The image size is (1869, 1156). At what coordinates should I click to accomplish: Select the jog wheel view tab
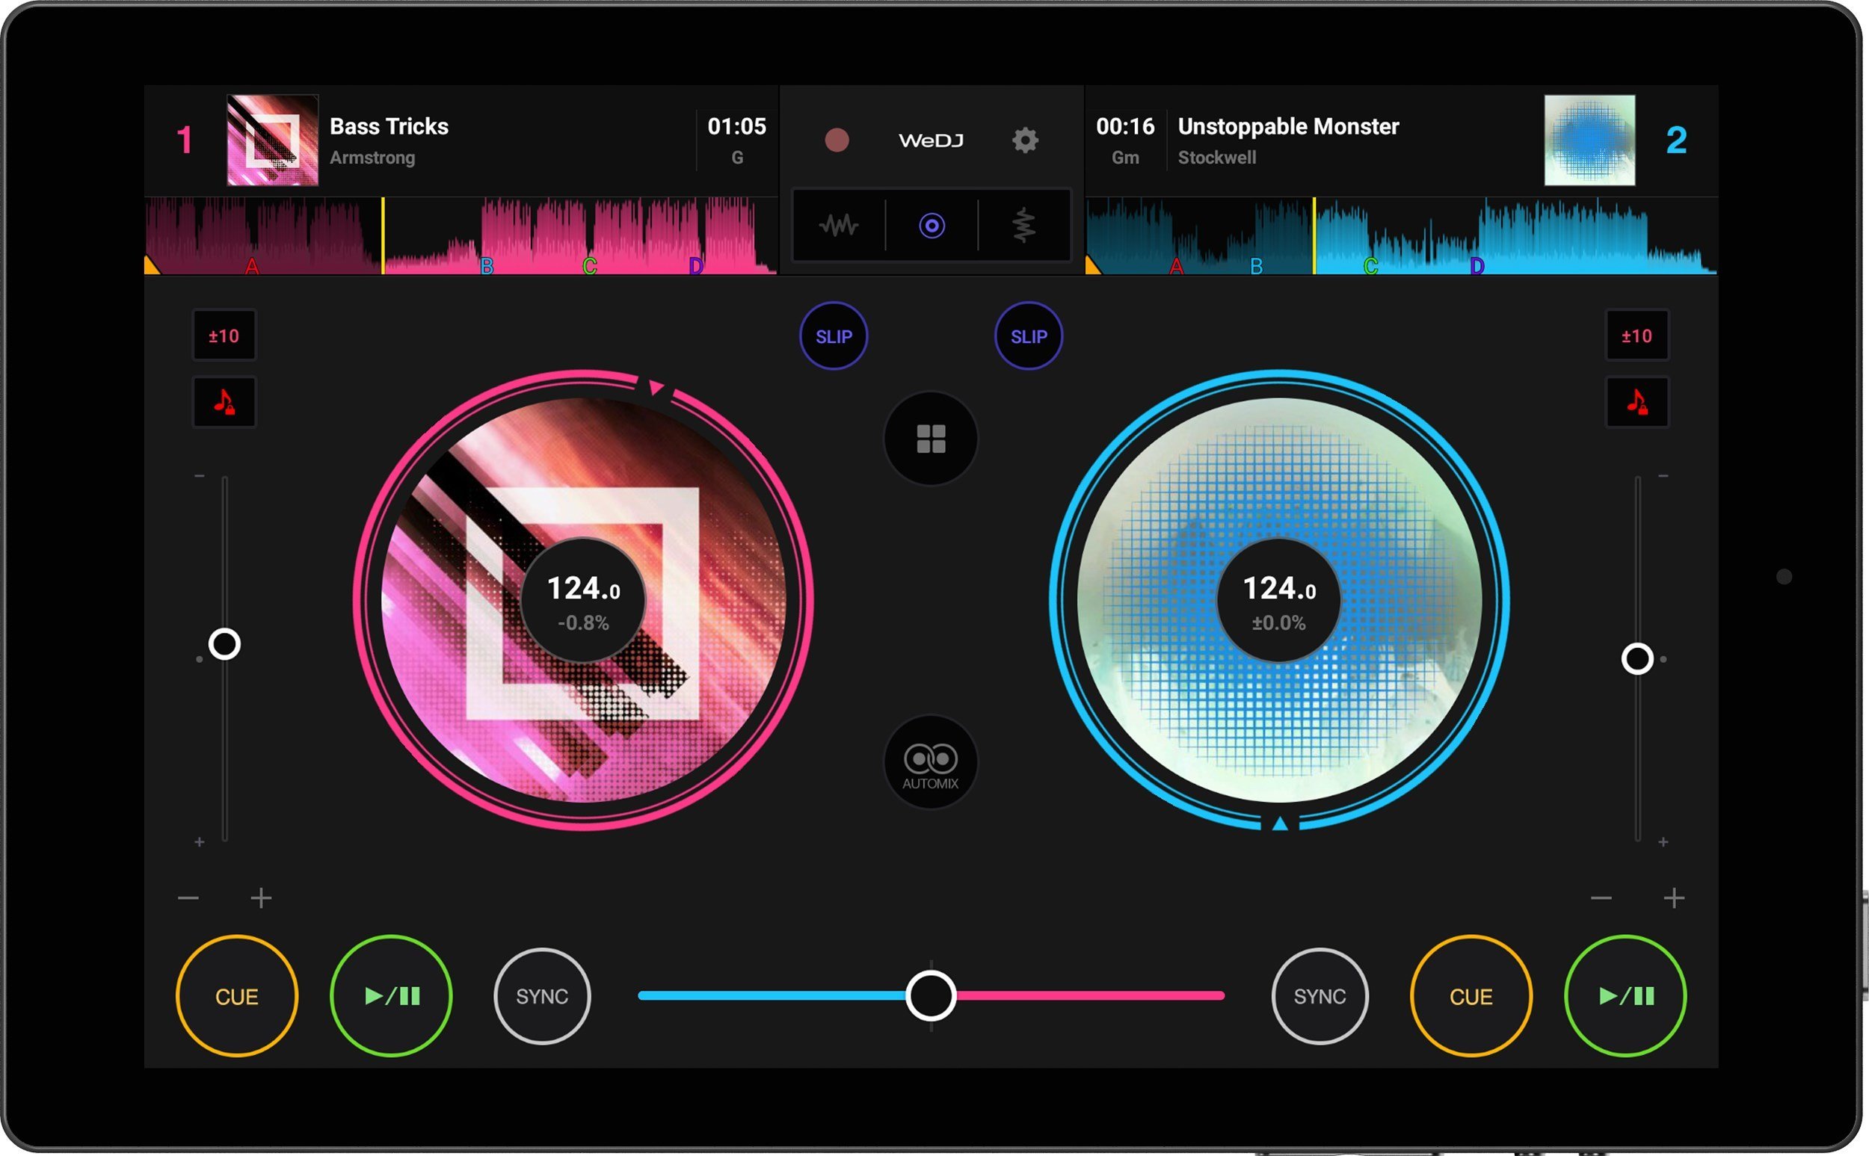[932, 226]
